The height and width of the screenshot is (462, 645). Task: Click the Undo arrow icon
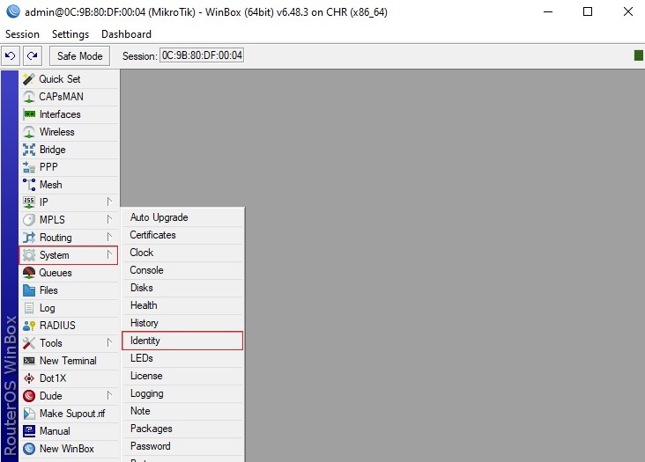click(x=11, y=55)
